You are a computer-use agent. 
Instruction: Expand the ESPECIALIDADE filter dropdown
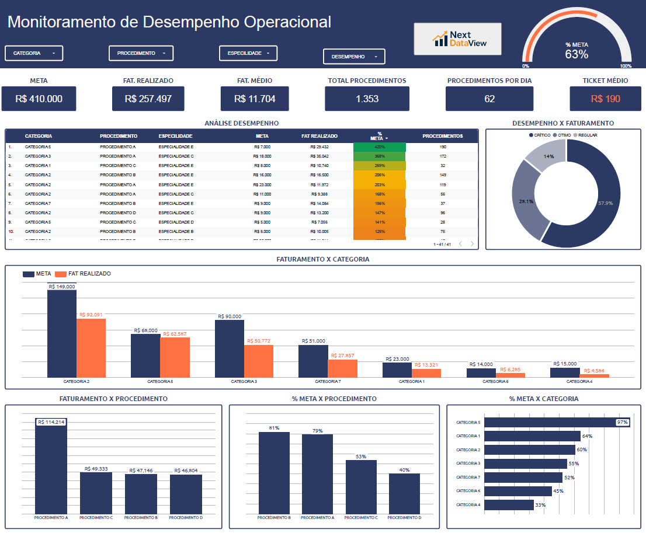click(248, 53)
